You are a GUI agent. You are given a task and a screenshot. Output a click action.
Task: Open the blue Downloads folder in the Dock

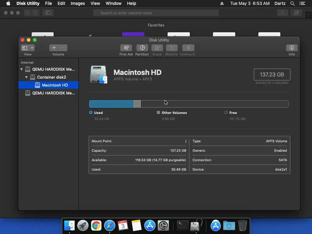229,225
